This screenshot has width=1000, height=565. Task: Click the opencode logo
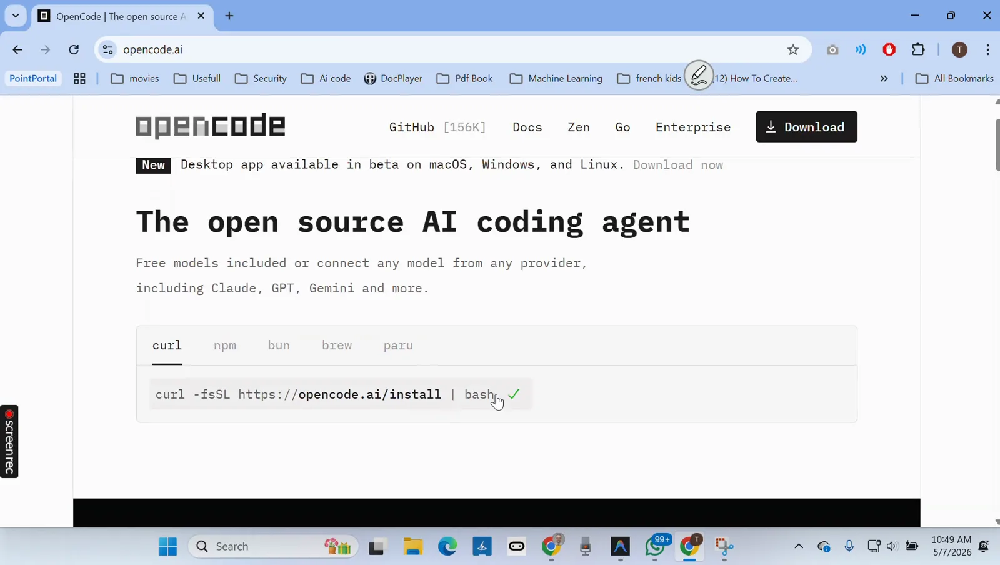(211, 126)
